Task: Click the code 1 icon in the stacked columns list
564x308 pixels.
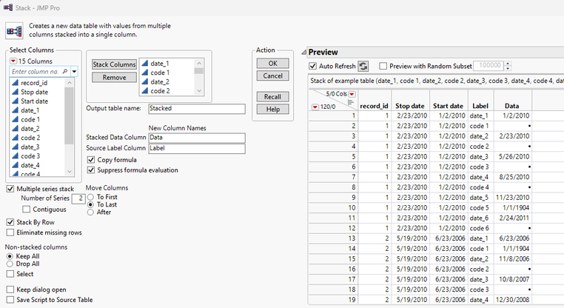Action: click(x=145, y=73)
